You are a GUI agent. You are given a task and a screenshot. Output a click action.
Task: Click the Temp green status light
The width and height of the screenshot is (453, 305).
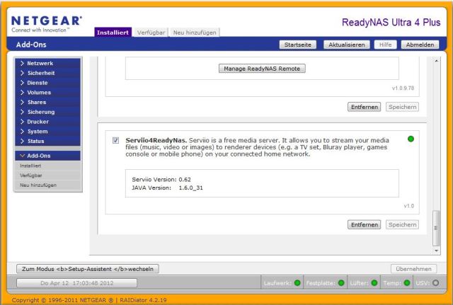point(407,283)
